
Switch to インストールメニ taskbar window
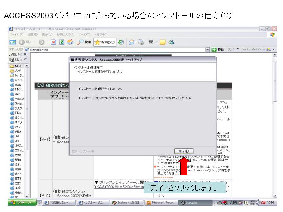click(93, 203)
